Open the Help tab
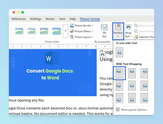Viewport: 163px width, 124px height. [x=72, y=19]
